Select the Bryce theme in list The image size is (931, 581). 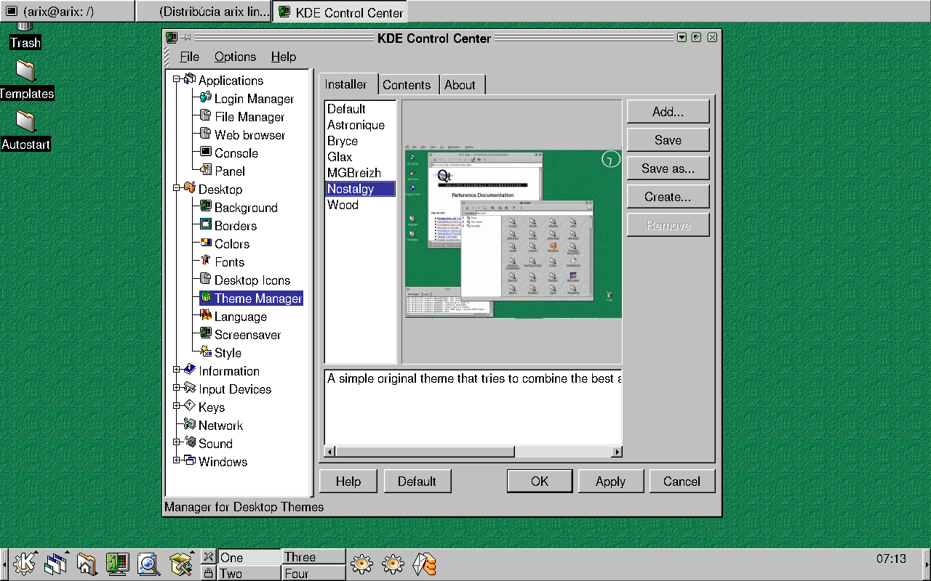(360, 141)
